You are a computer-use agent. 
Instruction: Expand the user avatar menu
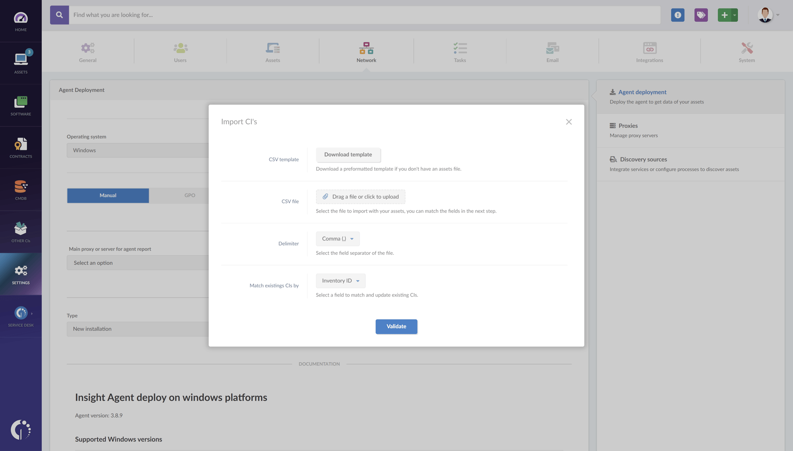point(767,15)
